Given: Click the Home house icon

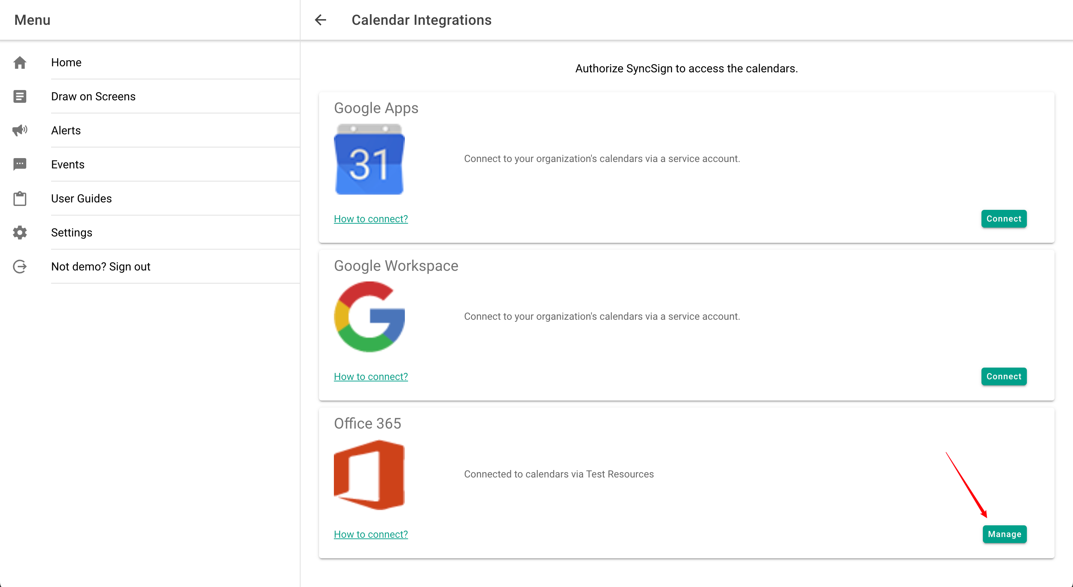Looking at the screenshot, I should [x=20, y=62].
